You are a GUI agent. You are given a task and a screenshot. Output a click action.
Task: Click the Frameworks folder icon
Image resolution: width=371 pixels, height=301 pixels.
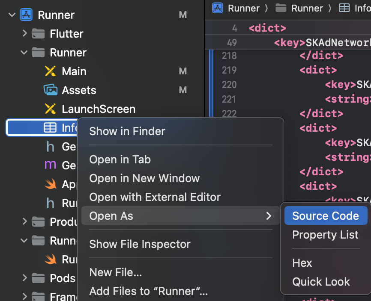click(x=38, y=296)
